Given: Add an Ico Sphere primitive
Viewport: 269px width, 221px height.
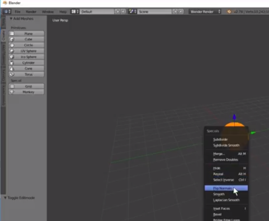Looking at the screenshot, I should coord(27,57).
